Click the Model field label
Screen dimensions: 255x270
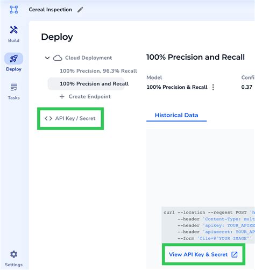(x=154, y=77)
